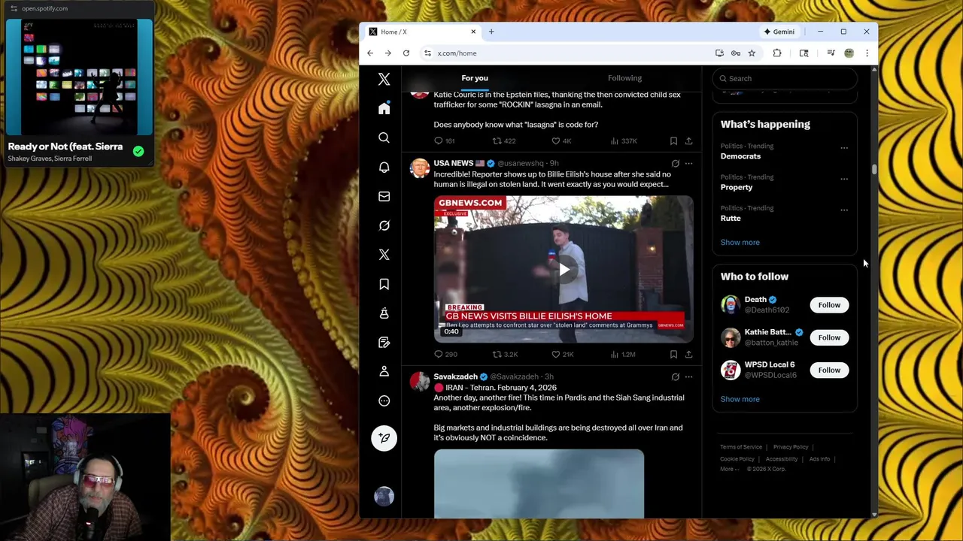Follow WPSD Local 6 account
963x541 pixels.
click(x=829, y=370)
